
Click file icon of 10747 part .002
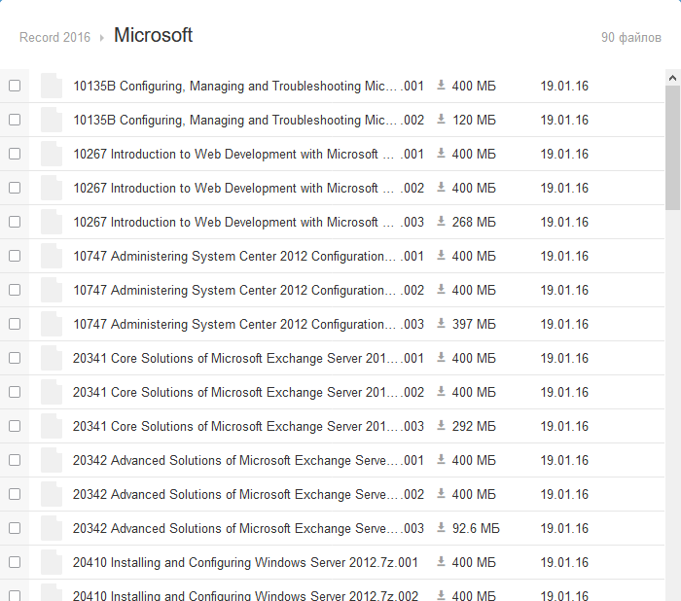coord(52,290)
